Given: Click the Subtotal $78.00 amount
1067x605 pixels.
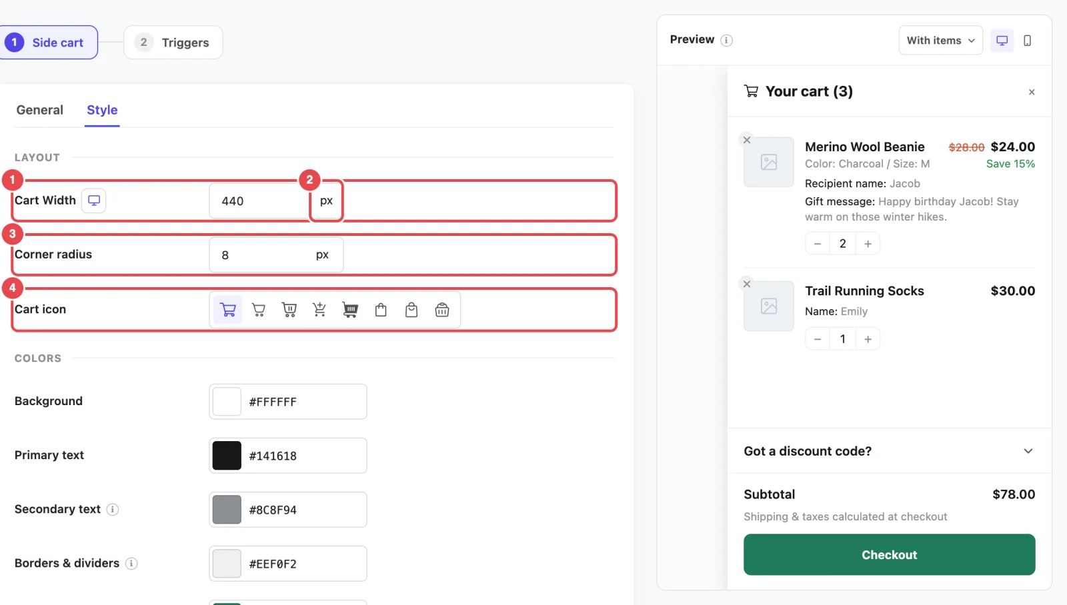Looking at the screenshot, I should tap(1014, 494).
